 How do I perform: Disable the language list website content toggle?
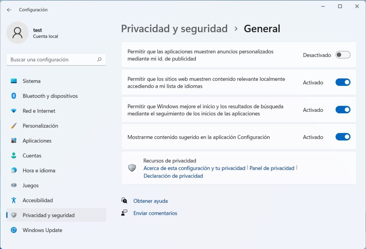point(343,82)
